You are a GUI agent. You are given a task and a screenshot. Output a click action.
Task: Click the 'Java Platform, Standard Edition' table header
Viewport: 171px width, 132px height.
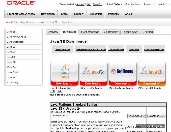(108, 105)
